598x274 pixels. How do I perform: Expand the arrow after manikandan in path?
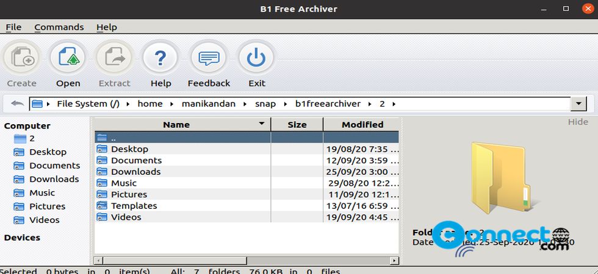pos(246,104)
